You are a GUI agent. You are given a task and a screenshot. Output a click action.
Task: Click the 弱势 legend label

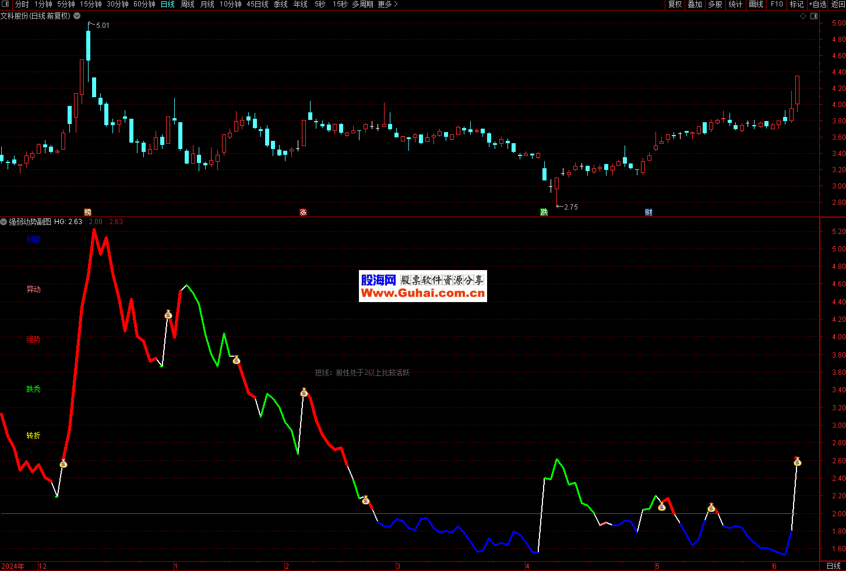(34, 239)
